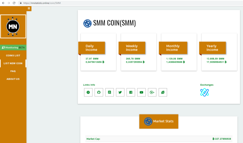
Task: Click the Exchanges heading
Action: 207,85
